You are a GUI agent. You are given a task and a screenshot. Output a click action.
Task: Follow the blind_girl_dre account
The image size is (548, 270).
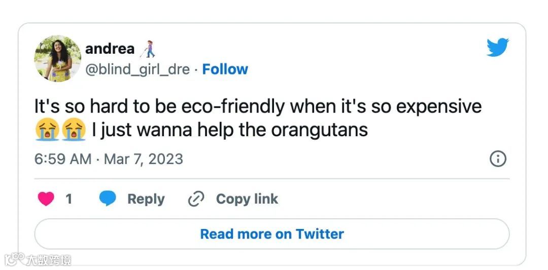tap(225, 69)
